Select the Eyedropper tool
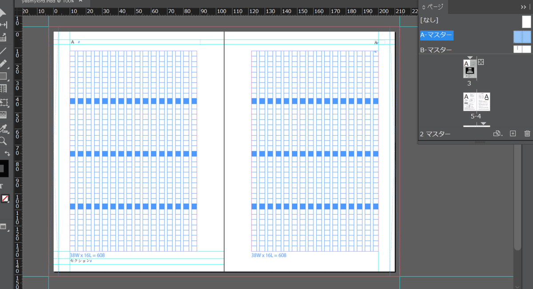This screenshot has width=533, height=289. tap(4, 129)
